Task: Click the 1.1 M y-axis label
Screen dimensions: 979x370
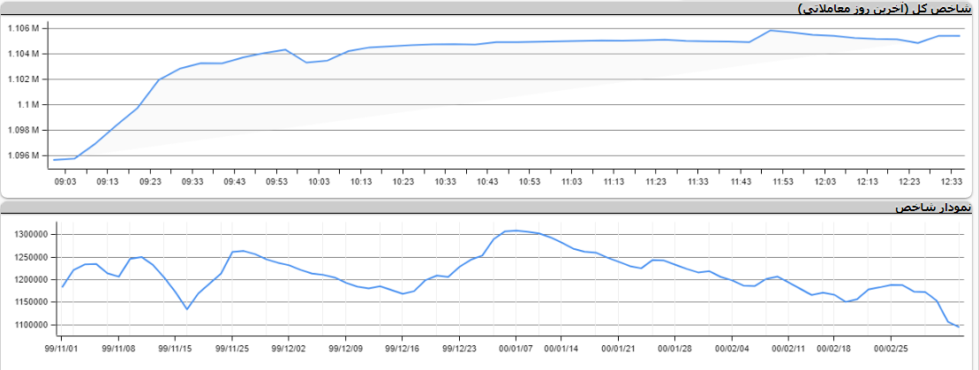Action: [x=29, y=104]
